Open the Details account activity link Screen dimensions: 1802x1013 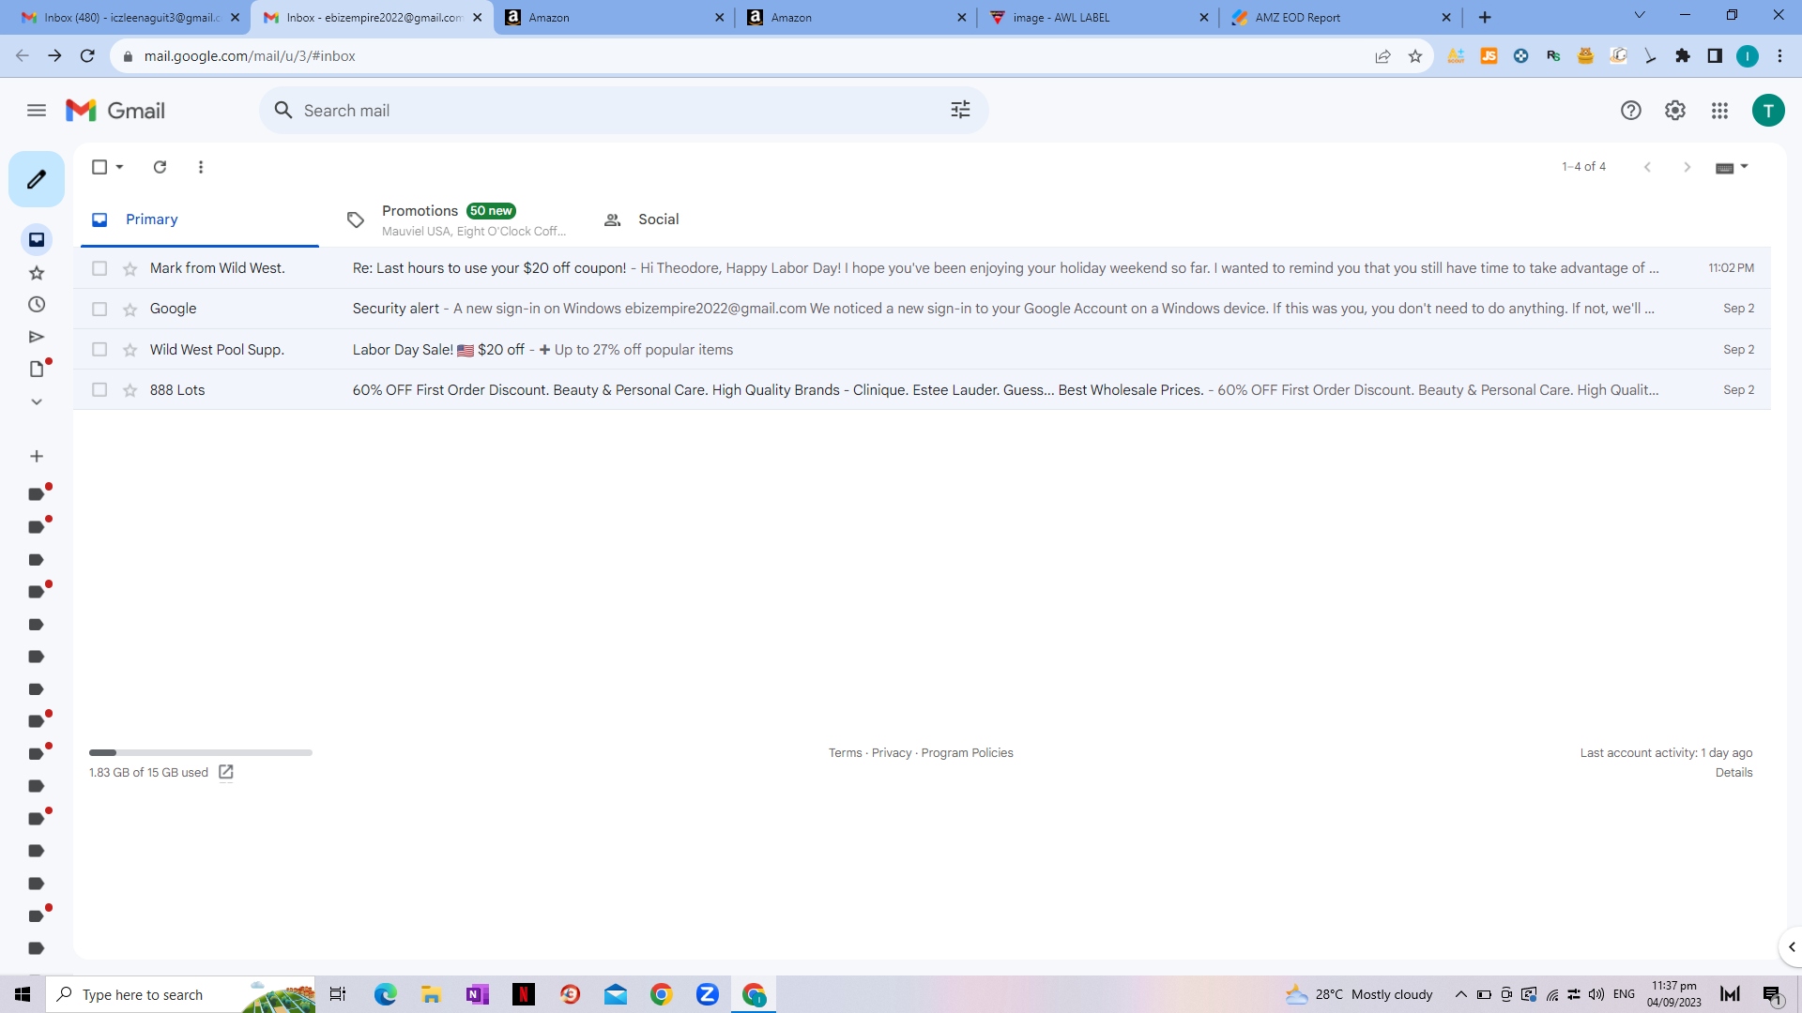1733,773
